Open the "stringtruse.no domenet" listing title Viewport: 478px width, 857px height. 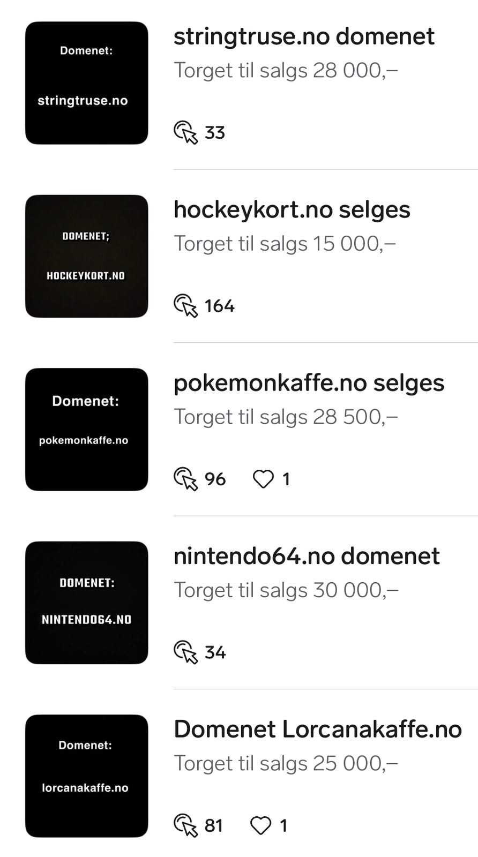pyautogui.click(x=304, y=36)
